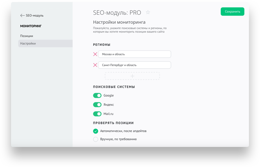Disable the Google search engine switch
260x167 pixels.
point(97,95)
